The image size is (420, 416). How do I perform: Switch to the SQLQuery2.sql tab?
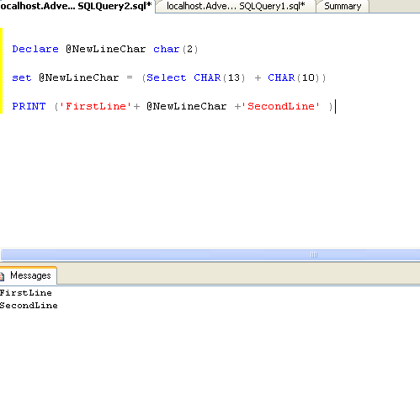[x=77, y=6]
